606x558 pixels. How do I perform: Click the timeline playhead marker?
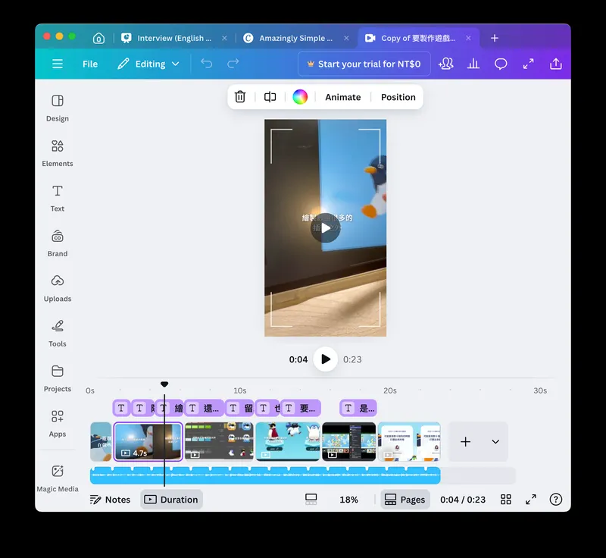click(x=164, y=384)
